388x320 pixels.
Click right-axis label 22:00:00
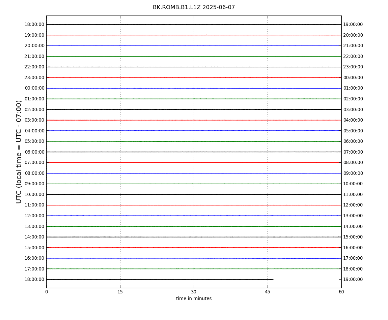(353, 56)
